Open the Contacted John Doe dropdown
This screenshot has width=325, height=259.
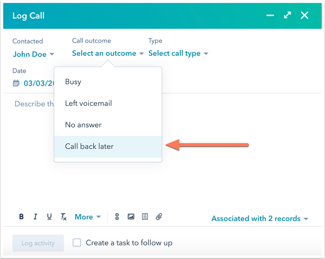click(x=34, y=54)
